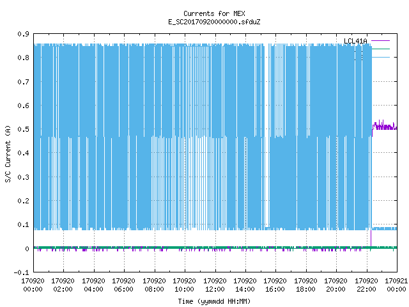The width and height of the screenshot is (409, 307).
Task: Click the 170920 10:00 time tick label
Action: [184, 285]
